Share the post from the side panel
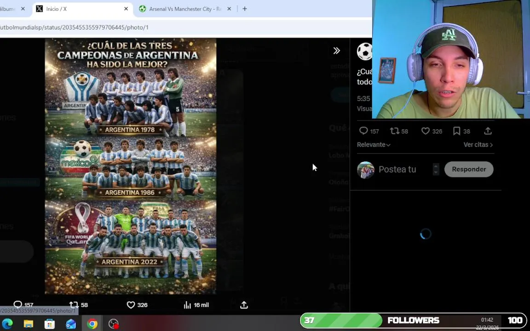This screenshot has height=331, width=530. coord(488,131)
